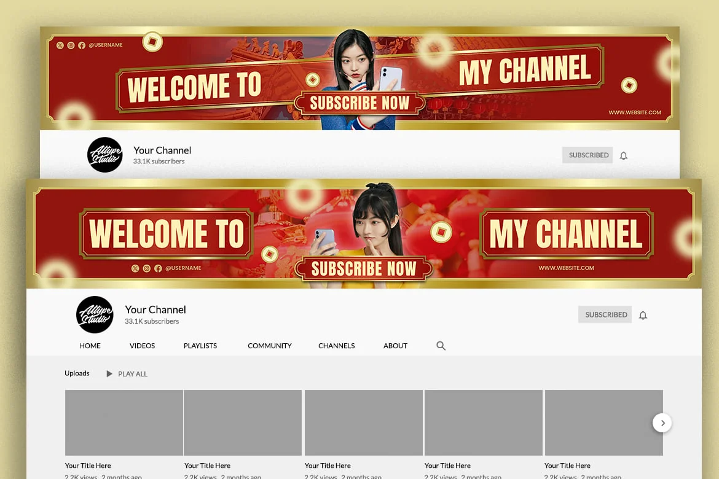Open channel search with the magnifier icon

(x=441, y=346)
